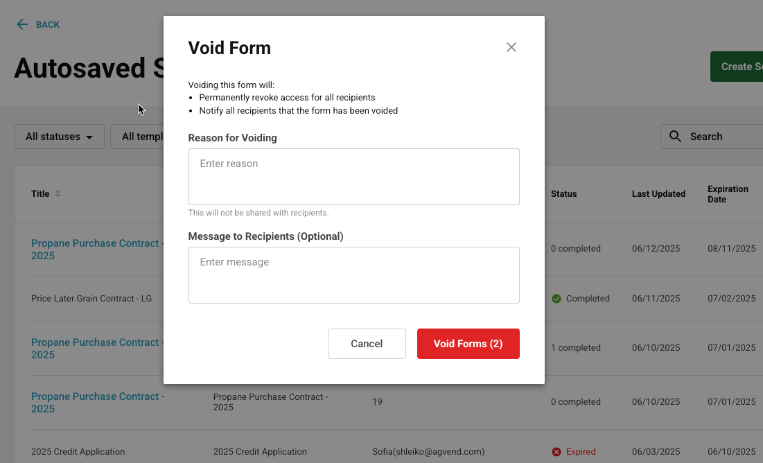The image size is (763, 463).
Task: Open the All statuses dropdown
Action: (x=59, y=137)
